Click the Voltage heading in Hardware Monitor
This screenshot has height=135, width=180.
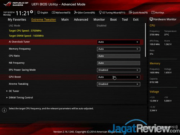154,92
